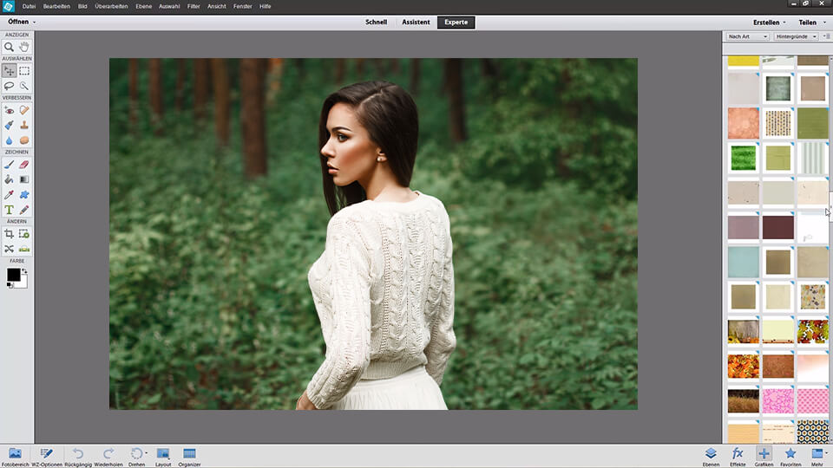The width and height of the screenshot is (833, 468).
Task: Open the Layout button
Action: point(163,457)
